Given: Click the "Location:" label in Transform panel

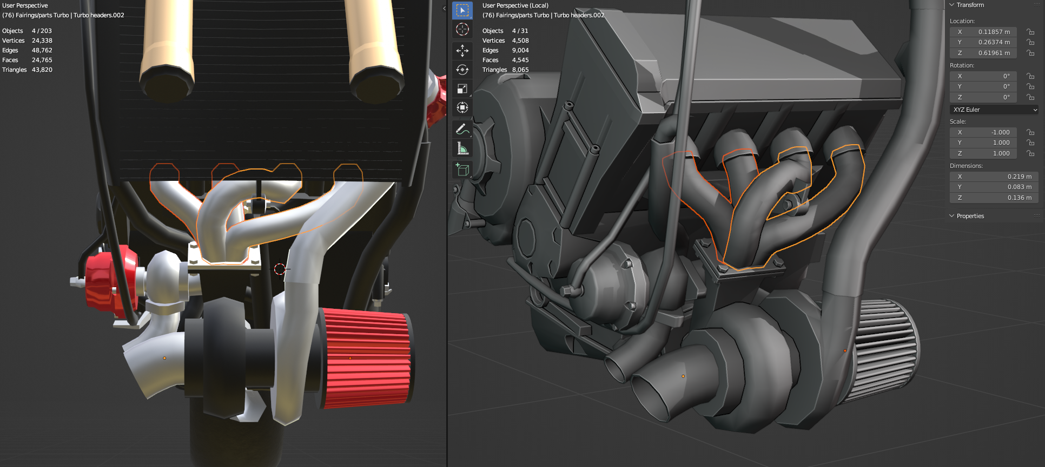Looking at the screenshot, I should tap(962, 21).
